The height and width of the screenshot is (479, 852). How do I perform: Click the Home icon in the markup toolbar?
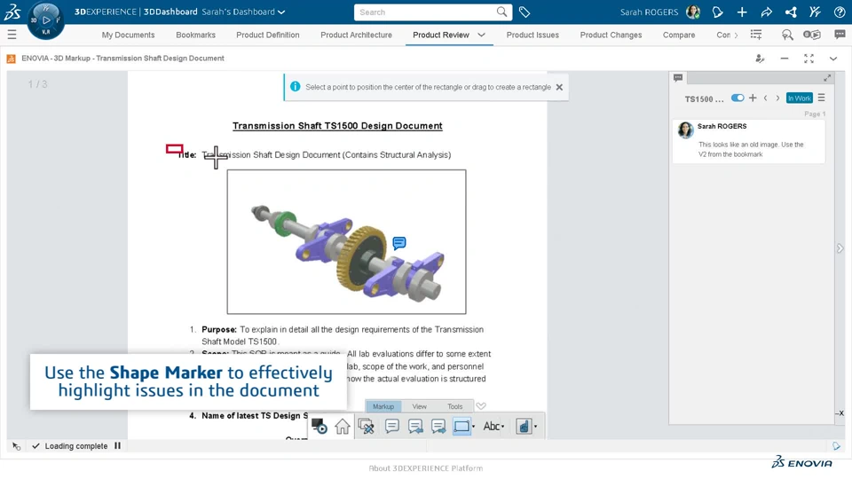(343, 427)
